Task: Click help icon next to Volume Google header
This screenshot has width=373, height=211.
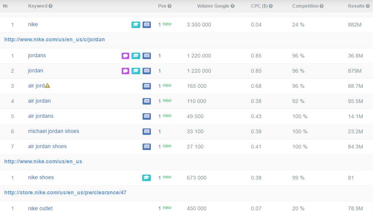Action: tap(232, 6)
